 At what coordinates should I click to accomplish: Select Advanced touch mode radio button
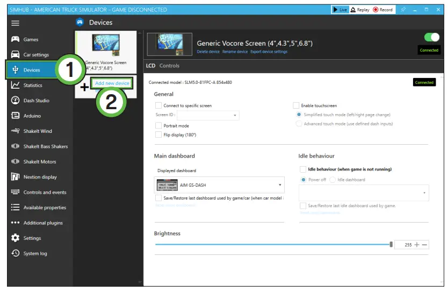[x=299, y=124]
